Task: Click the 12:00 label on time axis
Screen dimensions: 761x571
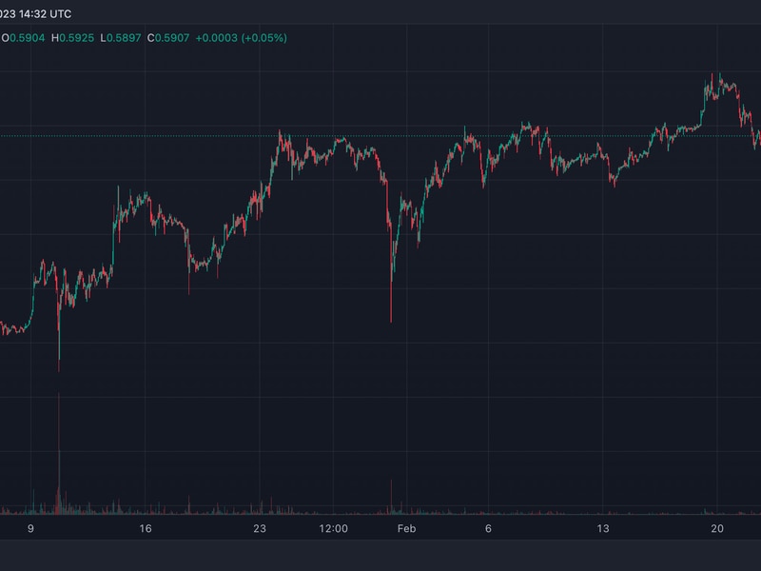Action: click(x=333, y=528)
